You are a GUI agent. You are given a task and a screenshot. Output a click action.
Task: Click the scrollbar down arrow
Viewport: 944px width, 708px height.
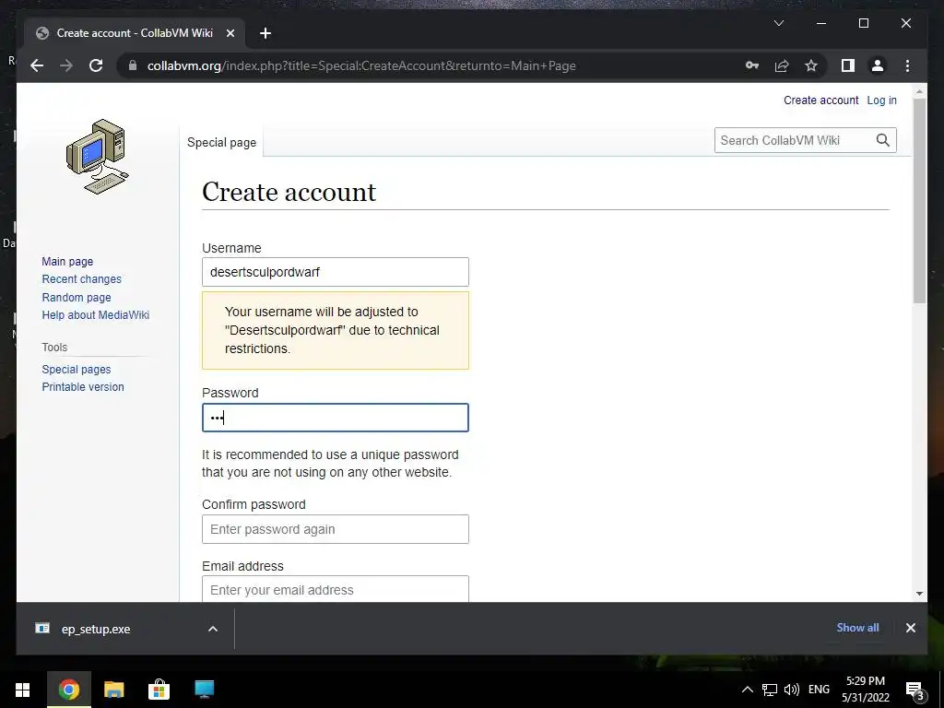tap(919, 594)
